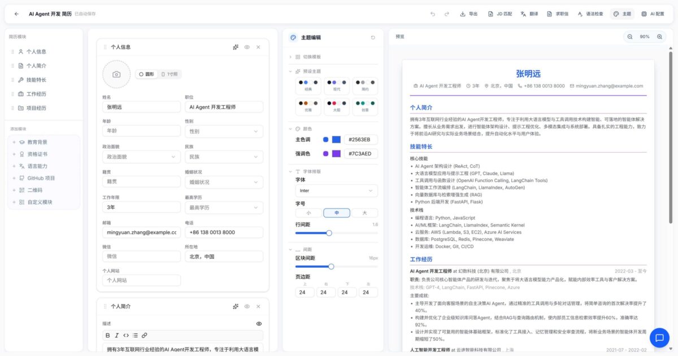Toggle the 主题 panel in toolbar
The image size is (678, 356).
pos(622,14)
